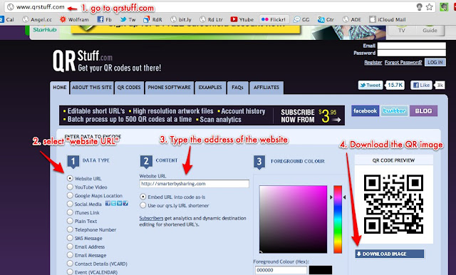The image size is (456, 275).
Task: Open the twitter badge link
Action: tap(394, 110)
